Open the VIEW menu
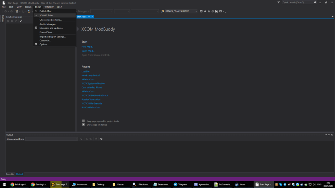The width and height of the screenshot is (335, 188). pyautogui.click(x=19, y=7)
